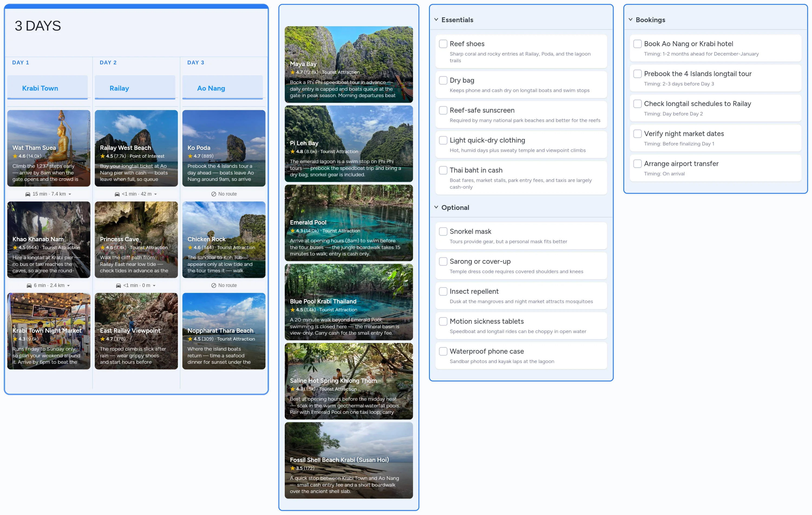
Task: Open the Princess Cave card
Action: click(x=136, y=240)
